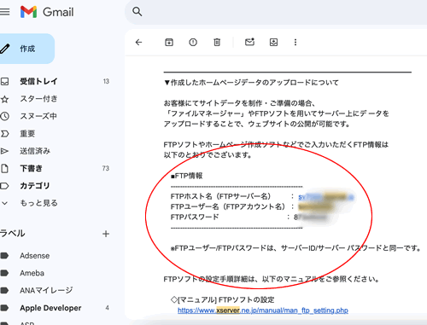Click the search magnifier icon
The image size is (427, 325).
[x=137, y=12]
